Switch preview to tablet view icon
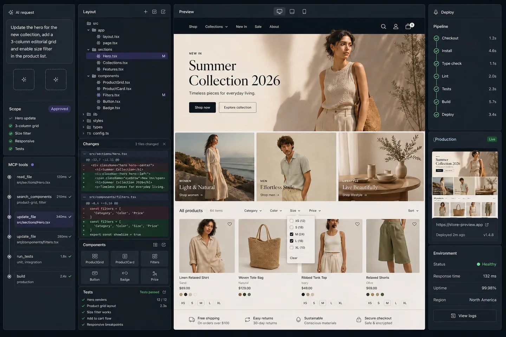This screenshot has height=337, width=506. 292,12
